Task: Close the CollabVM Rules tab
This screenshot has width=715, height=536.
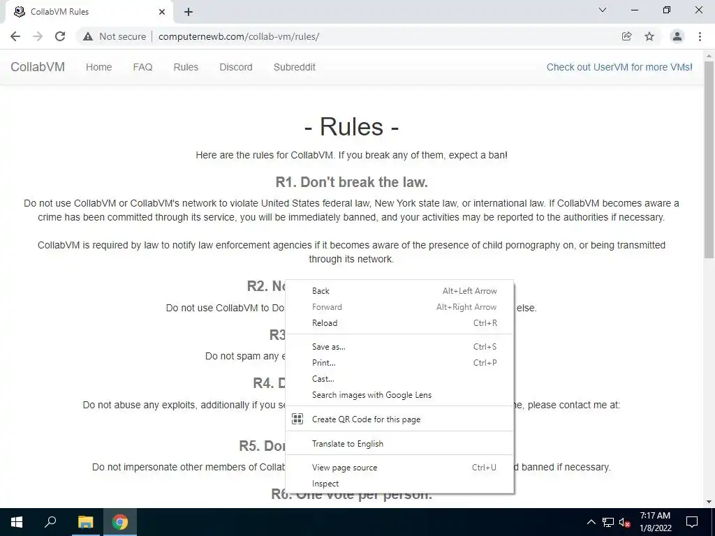Action: (162, 12)
